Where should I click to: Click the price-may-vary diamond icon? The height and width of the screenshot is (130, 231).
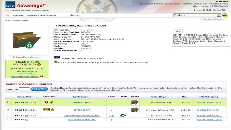click(56, 62)
